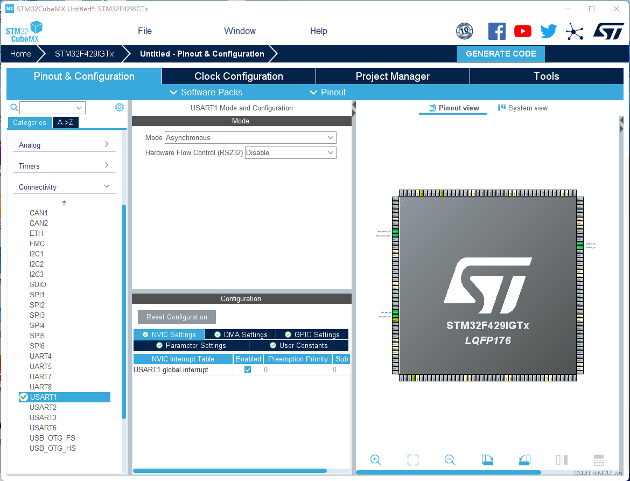Click the stacked rows layout icon under the pinout
The width and height of the screenshot is (630, 481).
coord(599,459)
